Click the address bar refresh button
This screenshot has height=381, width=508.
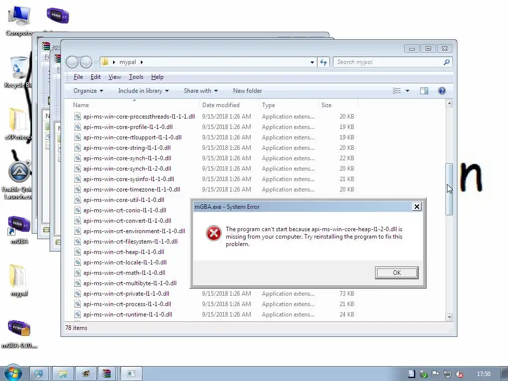tap(323, 62)
